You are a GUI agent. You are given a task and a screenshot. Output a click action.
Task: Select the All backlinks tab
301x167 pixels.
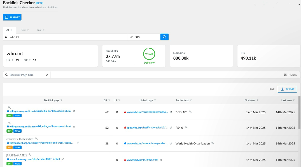pos(9,30)
